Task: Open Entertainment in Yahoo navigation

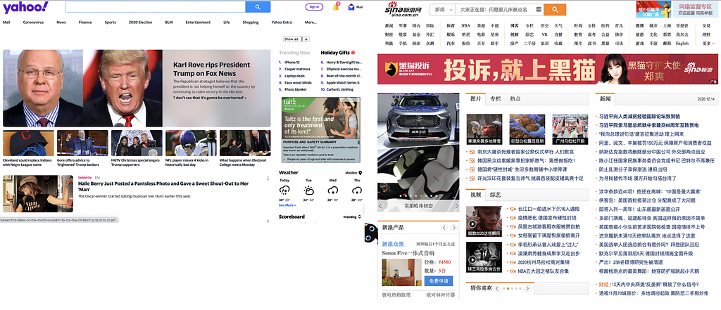Action: click(198, 22)
